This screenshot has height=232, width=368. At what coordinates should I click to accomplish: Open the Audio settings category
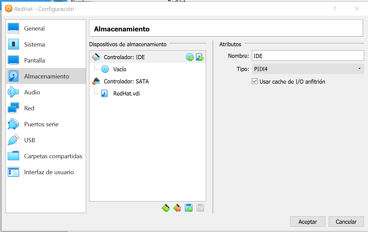[46, 92]
